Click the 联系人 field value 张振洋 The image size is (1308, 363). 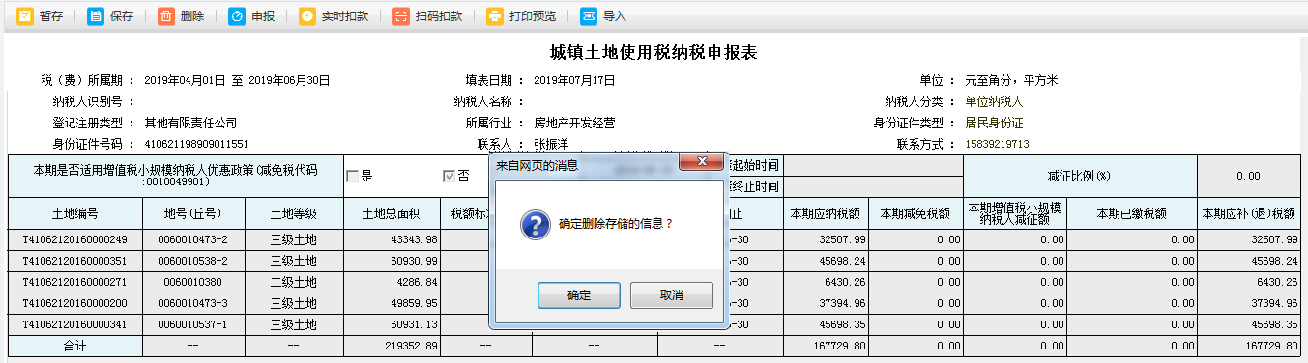point(551,144)
